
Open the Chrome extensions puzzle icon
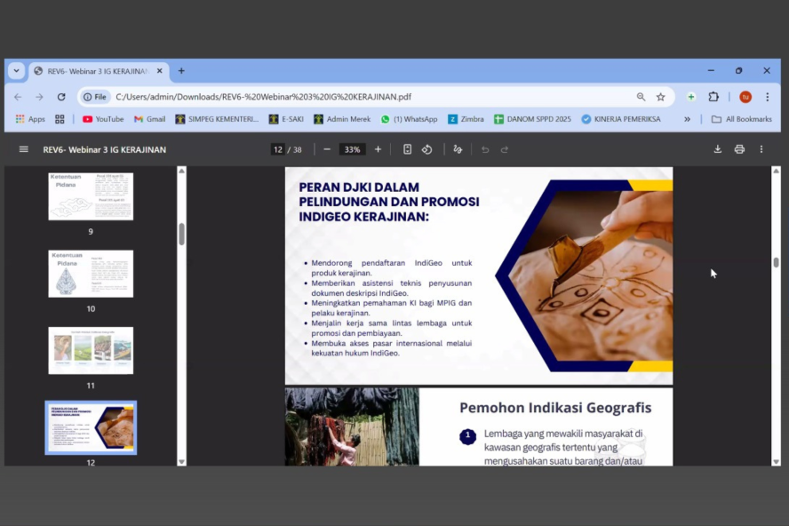[x=713, y=97]
